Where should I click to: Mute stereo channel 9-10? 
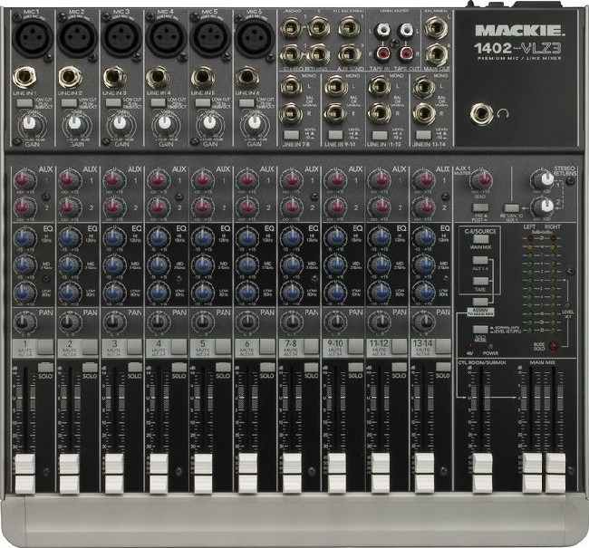pos(355,347)
